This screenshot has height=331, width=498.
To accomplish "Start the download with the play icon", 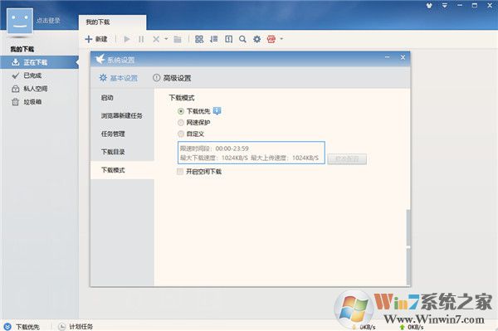I will [127, 39].
